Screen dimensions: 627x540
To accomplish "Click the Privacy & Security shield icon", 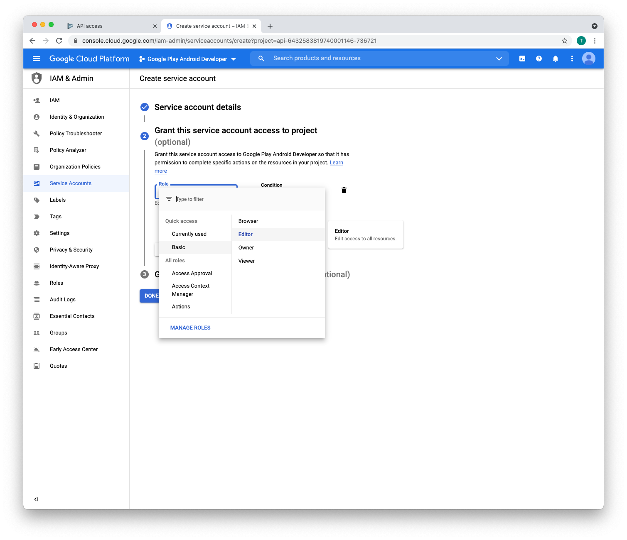I will (37, 249).
